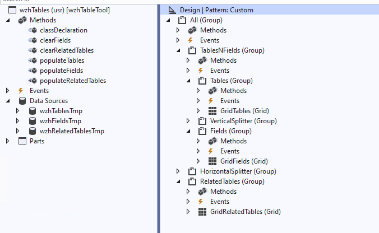The height and width of the screenshot is (233, 379).
Task: Click the Parts node icon
Action: (22, 141)
